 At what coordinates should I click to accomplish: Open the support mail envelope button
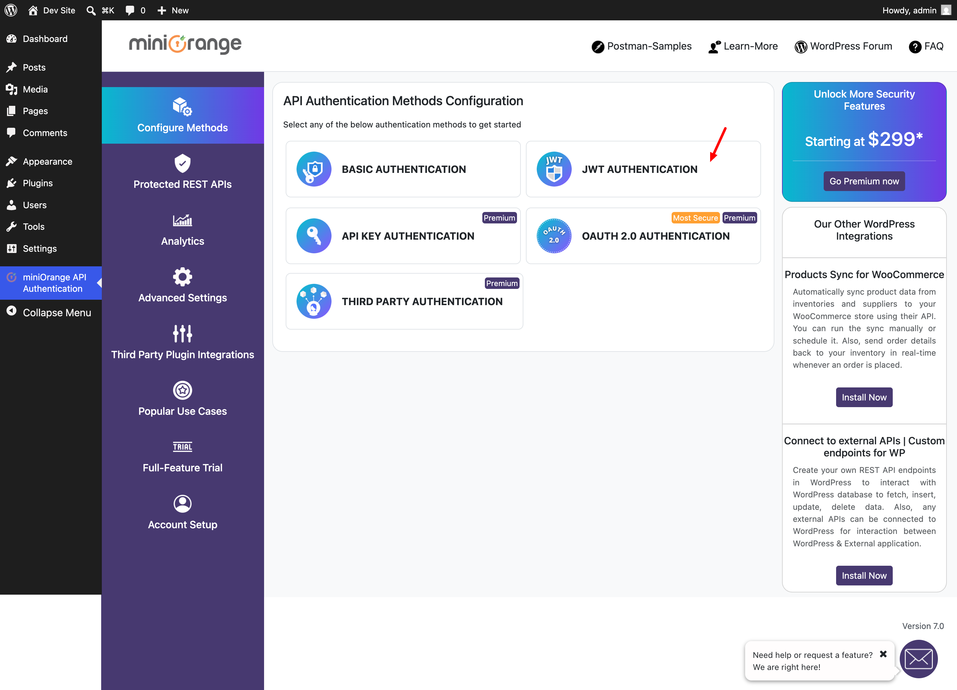(x=919, y=659)
